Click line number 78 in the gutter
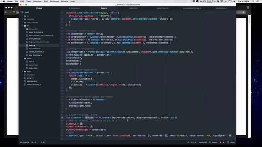 pos(62,118)
